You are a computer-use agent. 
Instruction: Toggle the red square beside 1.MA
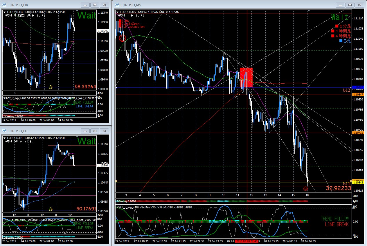120,21
